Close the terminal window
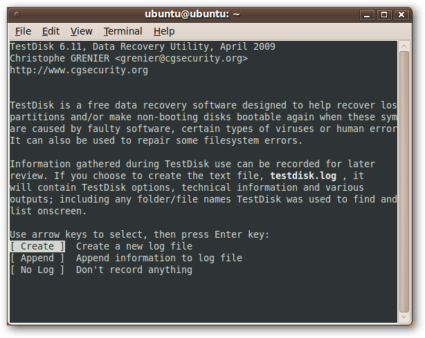 401,15
